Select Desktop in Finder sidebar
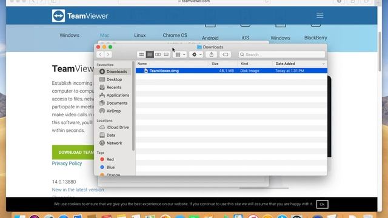The image size is (388, 218). [113, 79]
